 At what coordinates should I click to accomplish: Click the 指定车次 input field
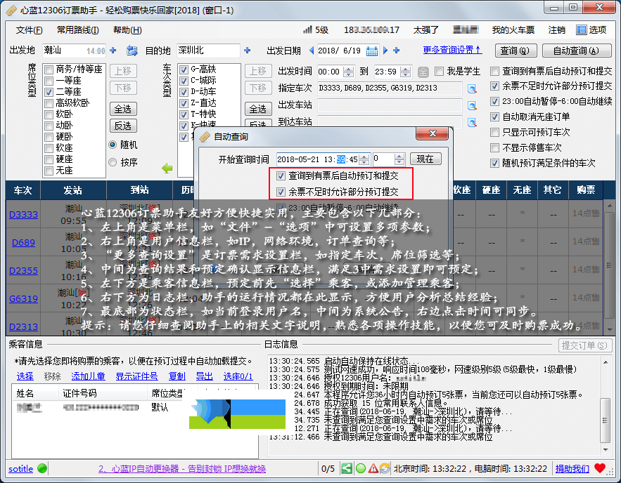coord(390,88)
